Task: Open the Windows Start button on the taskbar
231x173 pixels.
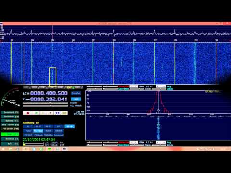Action: tap(3, 149)
